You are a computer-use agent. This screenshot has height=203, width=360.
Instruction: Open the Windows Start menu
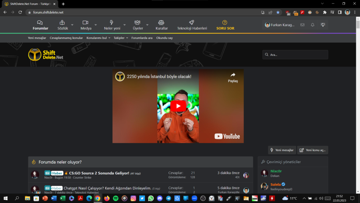coord(6,198)
